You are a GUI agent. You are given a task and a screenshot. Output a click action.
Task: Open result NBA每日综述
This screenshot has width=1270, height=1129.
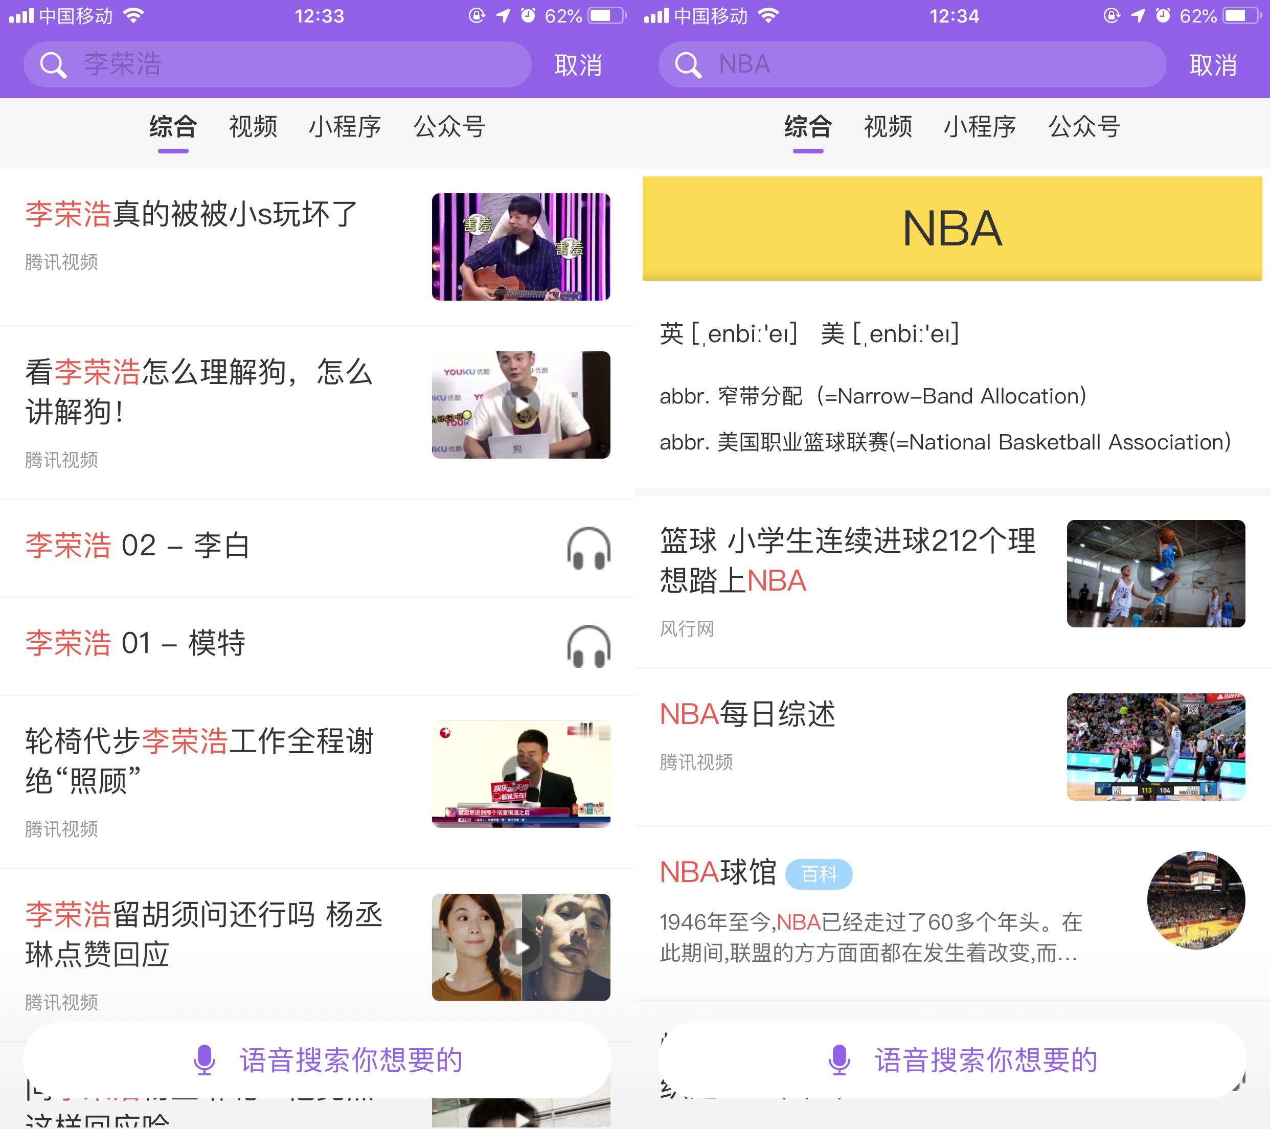(x=747, y=714)
